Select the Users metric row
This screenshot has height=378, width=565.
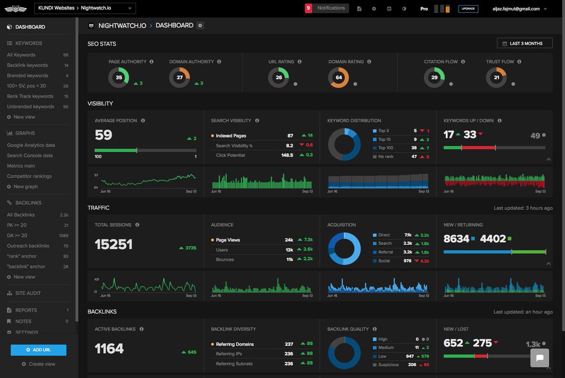[x=262, y=250]
